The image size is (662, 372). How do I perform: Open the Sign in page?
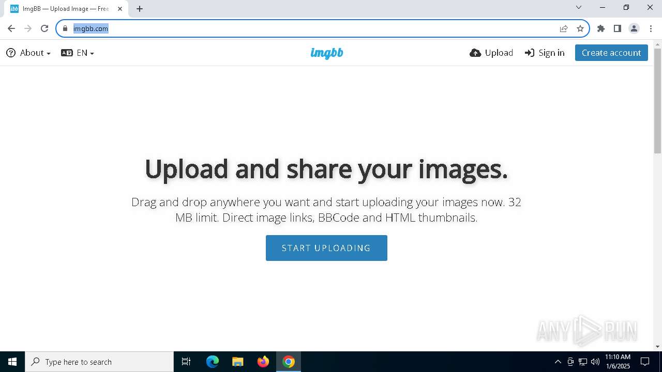coord(545,53)
